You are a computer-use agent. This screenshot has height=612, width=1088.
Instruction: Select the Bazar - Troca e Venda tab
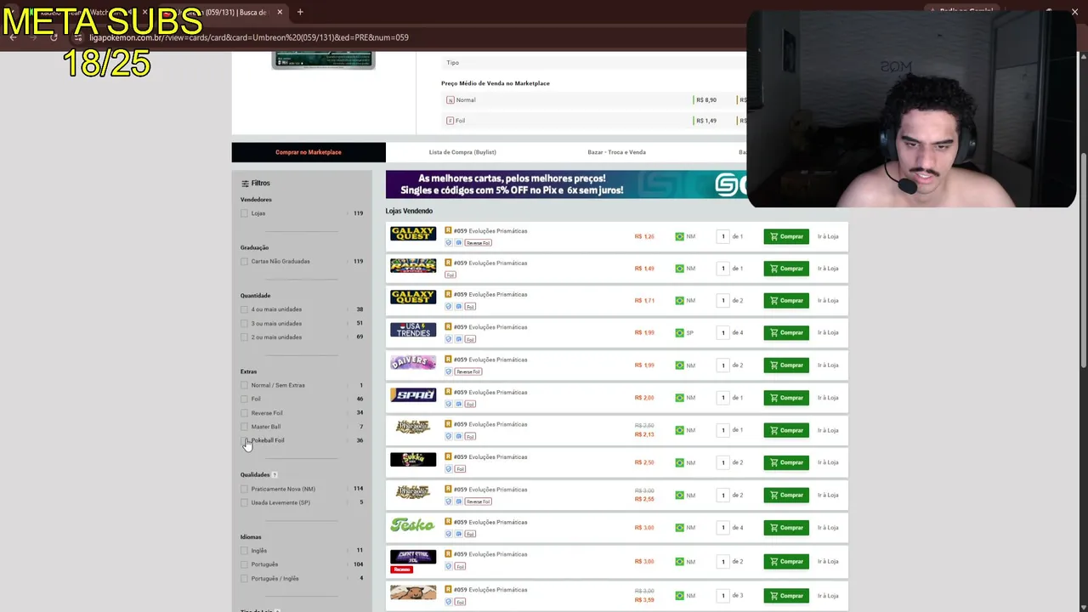(616, 152)
